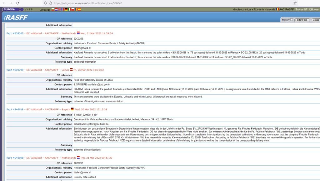Image resolution: width=320 pixels, height=181 pixels.
Task: Select the Dutch flag language option
Action: pyautogui.click(x=56, y=9)
